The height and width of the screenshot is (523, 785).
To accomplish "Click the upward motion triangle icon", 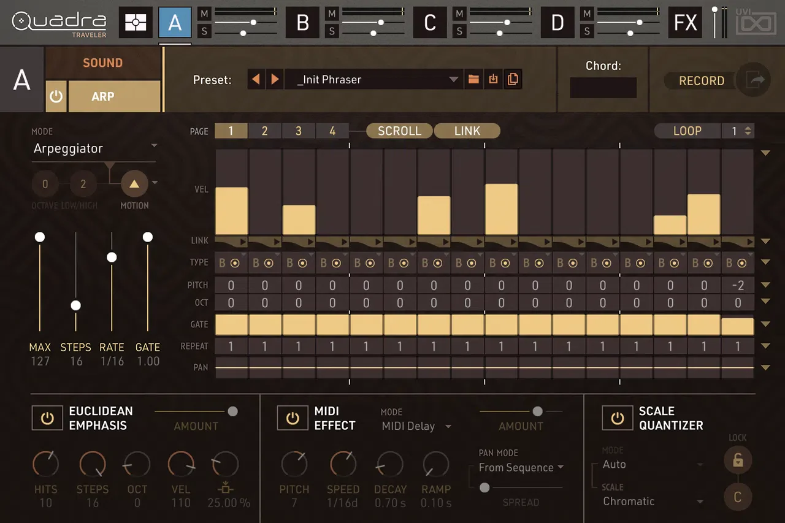I will 134,183.
